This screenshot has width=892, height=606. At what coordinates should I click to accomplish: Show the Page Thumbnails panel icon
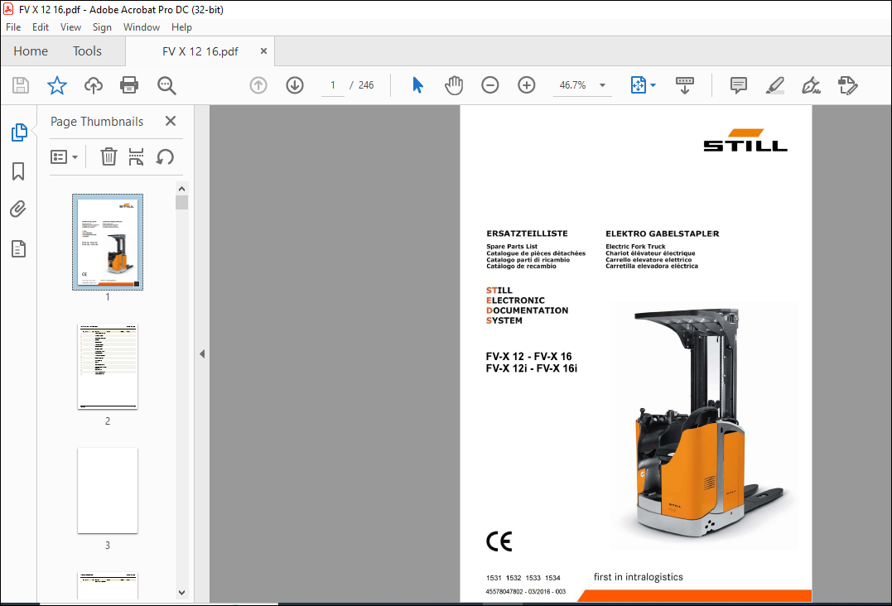pyautogui.click(x=19, y=132)
